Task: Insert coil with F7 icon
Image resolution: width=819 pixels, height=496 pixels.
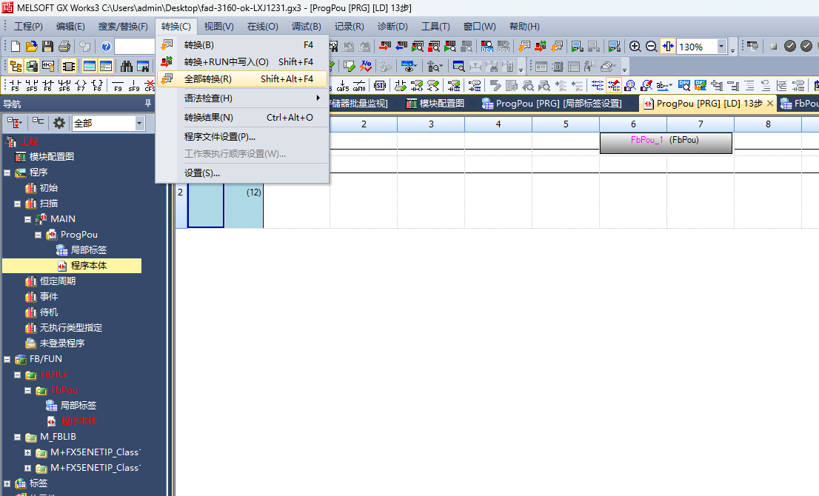Action: pos(81,85)
